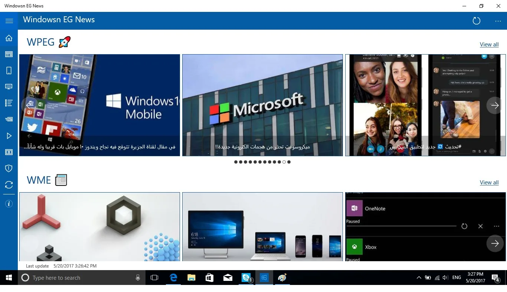Select the play videos sidebar icon
Screen dimensions: 507x292
[x=9, y=136]
